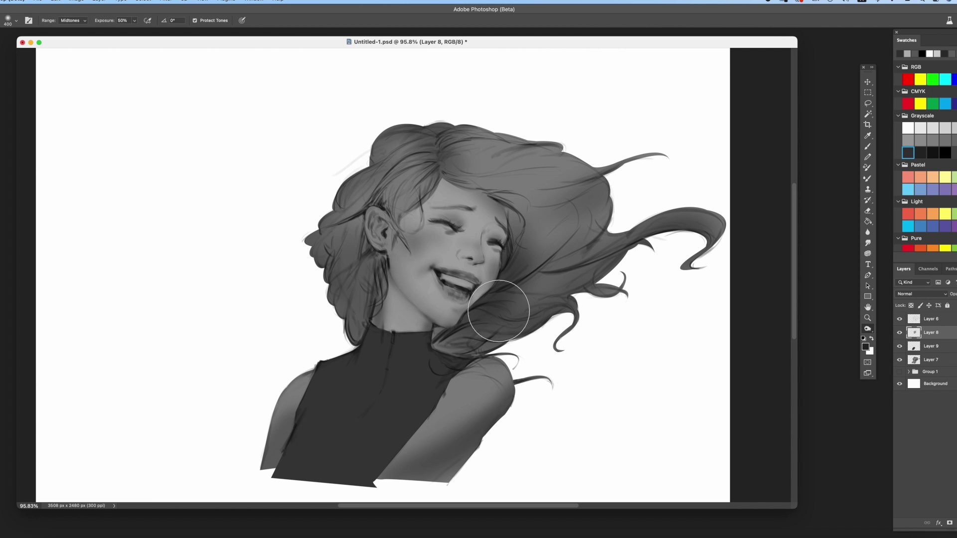
Task: Hide the Background layer
Action: pyautogui.click(x=900, y=384)
